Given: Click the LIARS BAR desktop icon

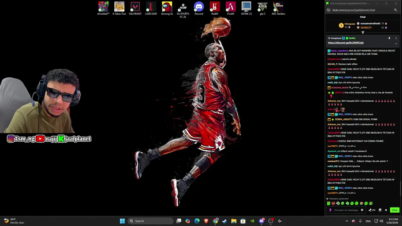Looking at the screenshot, I should pos(151,8).
